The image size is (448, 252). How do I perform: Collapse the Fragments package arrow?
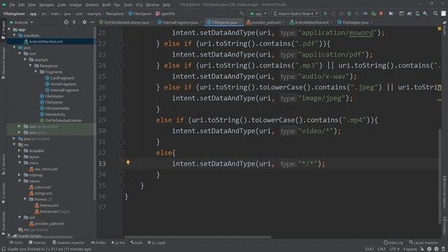coord(36,71)
